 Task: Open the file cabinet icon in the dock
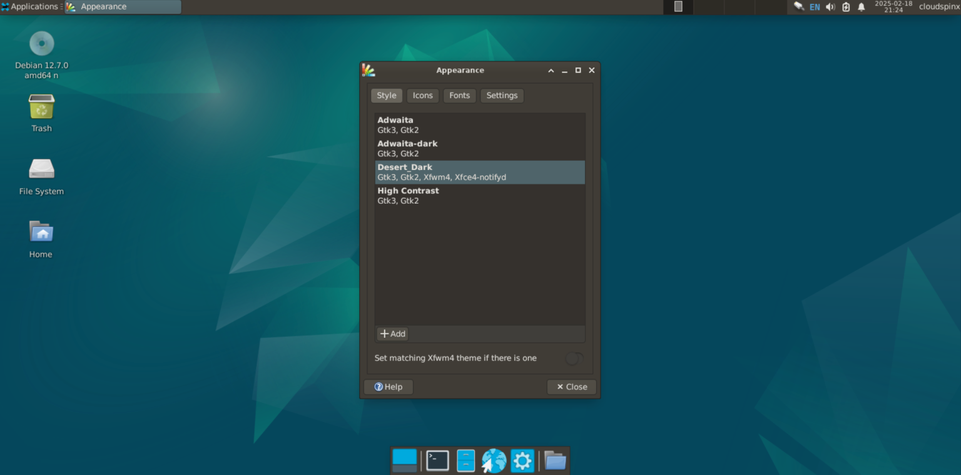[x=465, y=461]
